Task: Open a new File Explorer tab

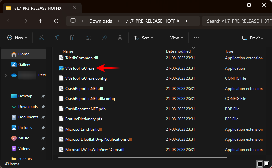Action: pos(89,8)
